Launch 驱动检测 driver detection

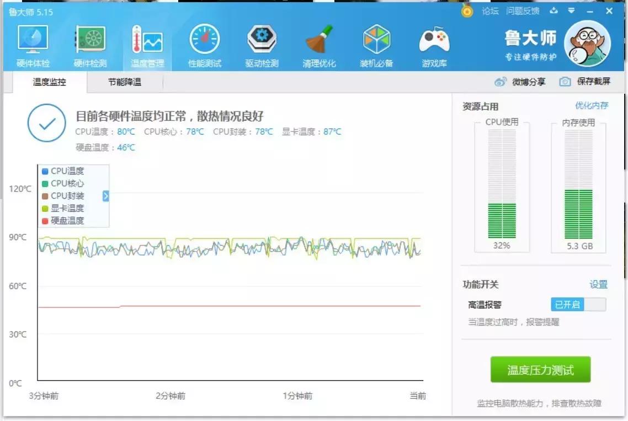tap(262, 41)
